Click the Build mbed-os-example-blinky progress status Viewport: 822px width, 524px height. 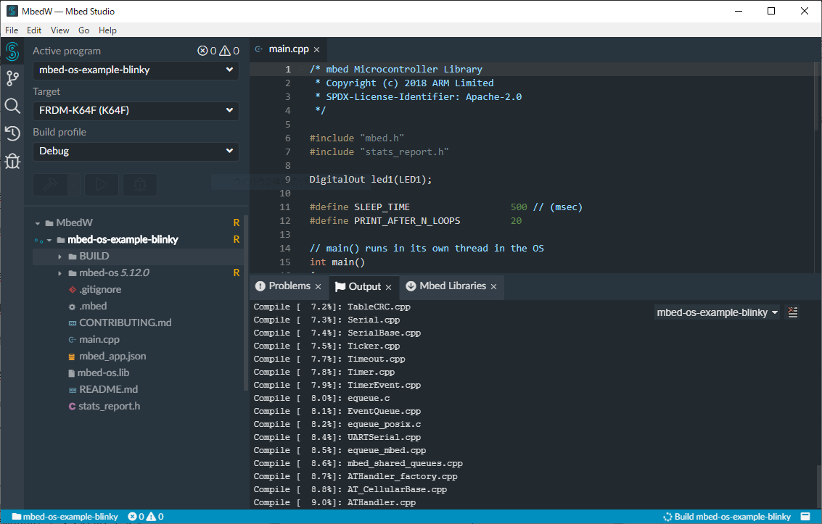coord(727,517)
